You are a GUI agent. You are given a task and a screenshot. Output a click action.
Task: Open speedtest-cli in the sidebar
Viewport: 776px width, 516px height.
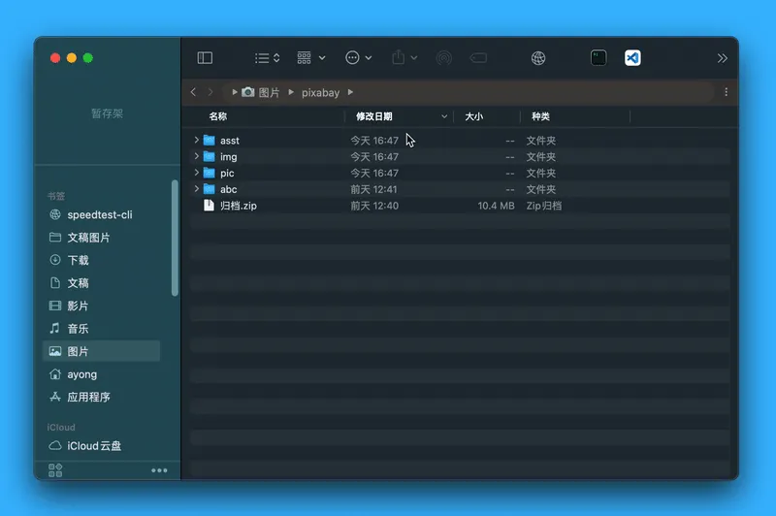click(102, 214)
